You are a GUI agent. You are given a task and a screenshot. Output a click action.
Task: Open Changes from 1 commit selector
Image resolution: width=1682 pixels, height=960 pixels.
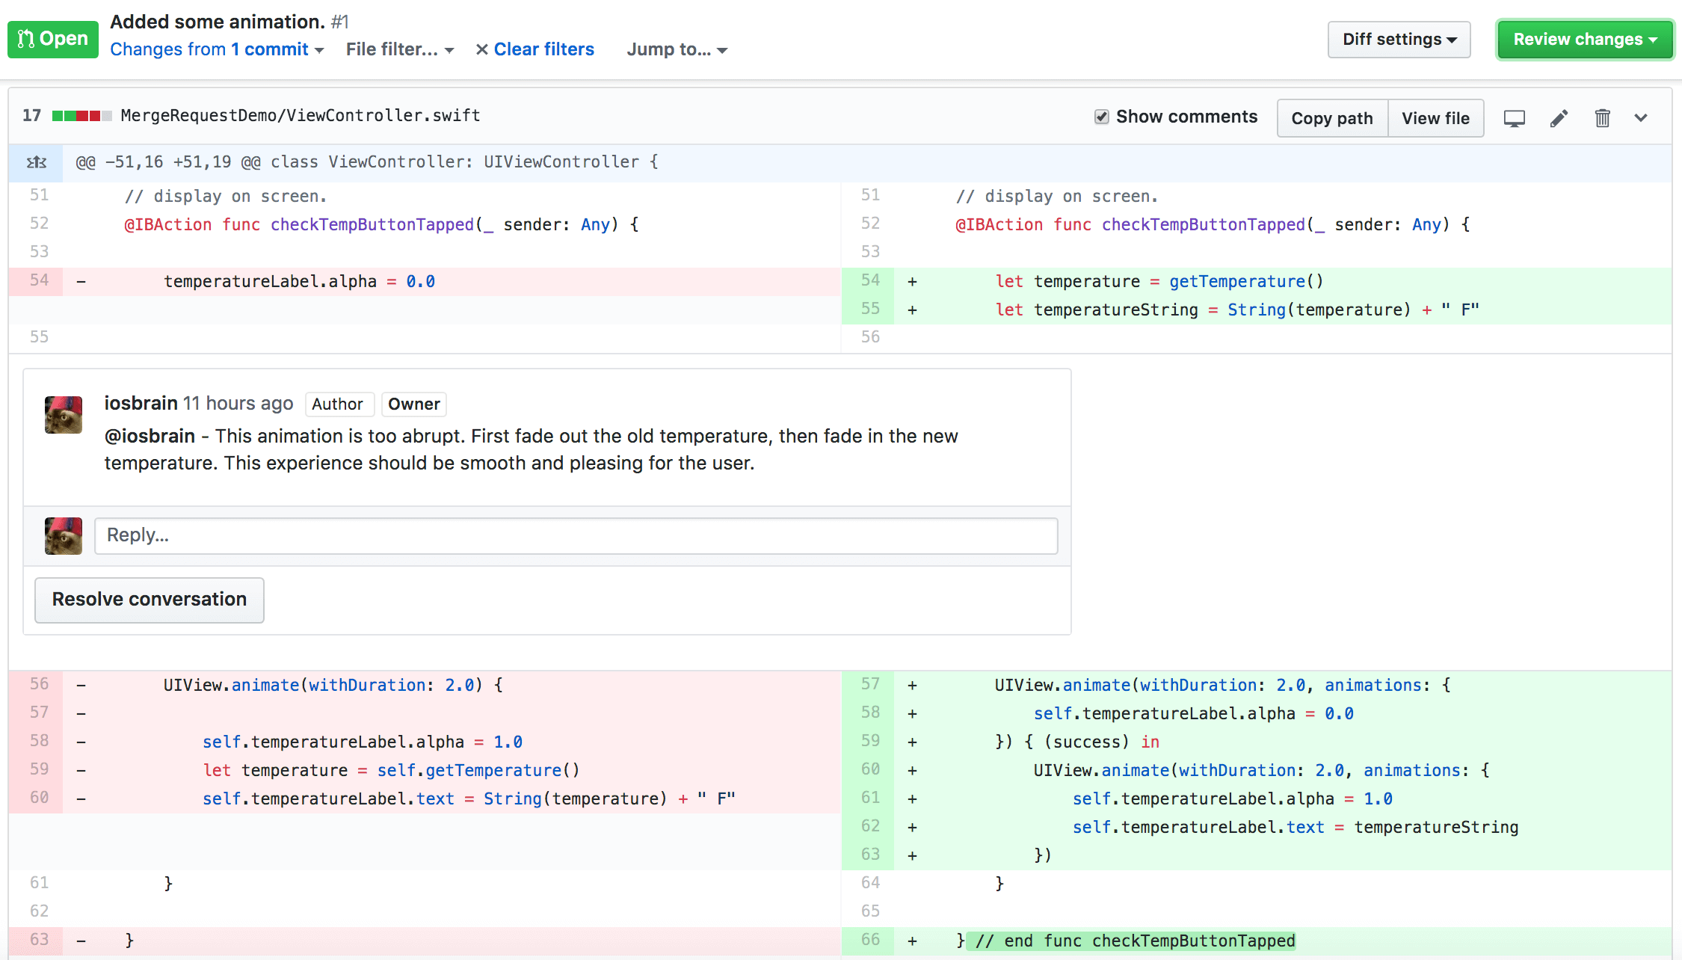(217, 49)
